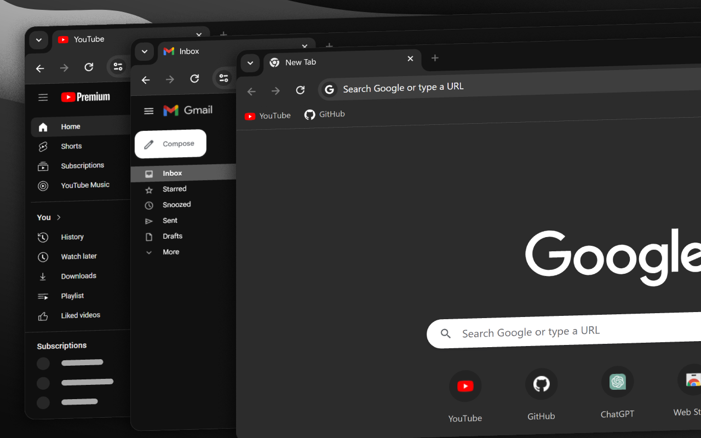This screenshot has width=701, height=438.
Task: Open Watch later in YouTube sidebar
Action: pos(78,256)
